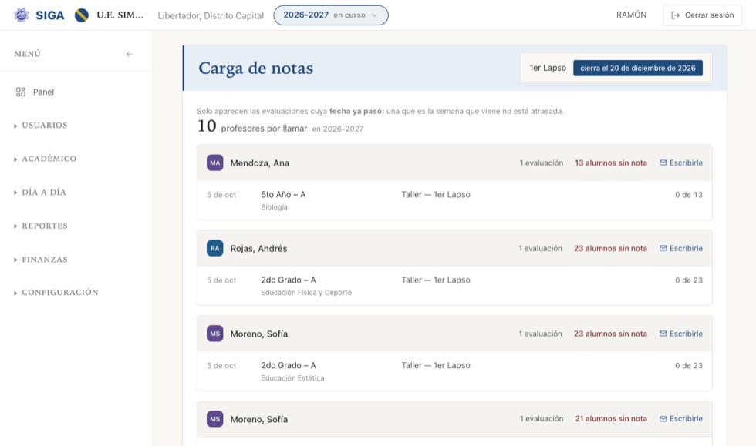Expand the FINANZAS menu section
This screenshot has height=446, width=756.
click(41, 259)
